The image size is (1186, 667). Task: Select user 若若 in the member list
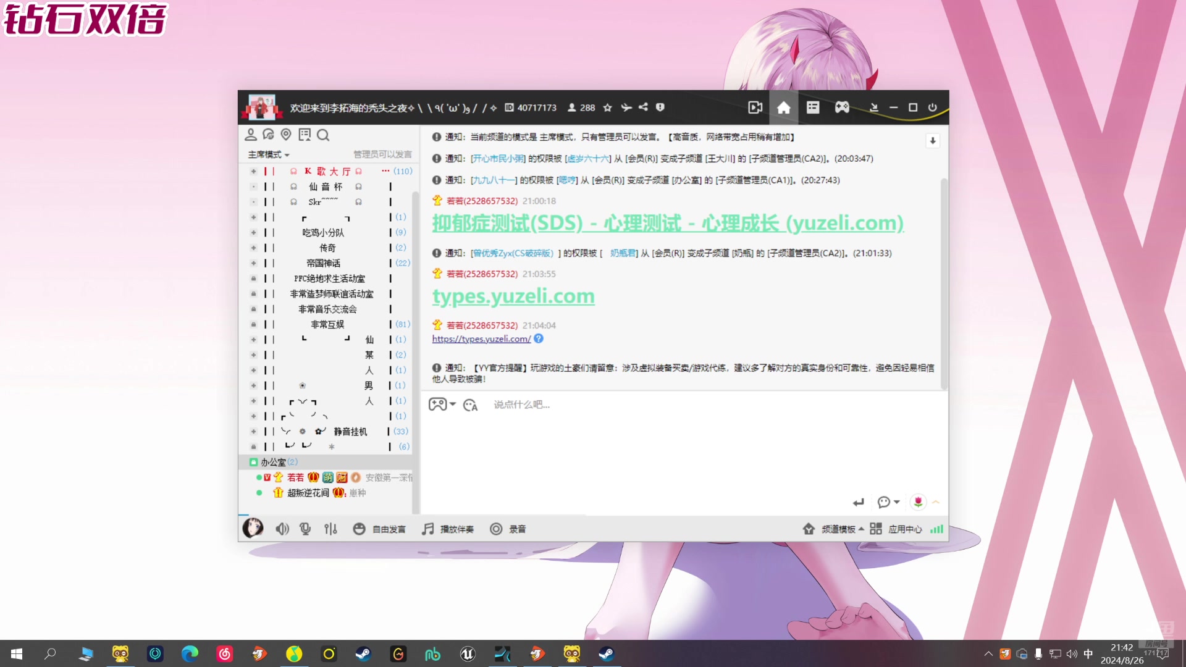295,477
